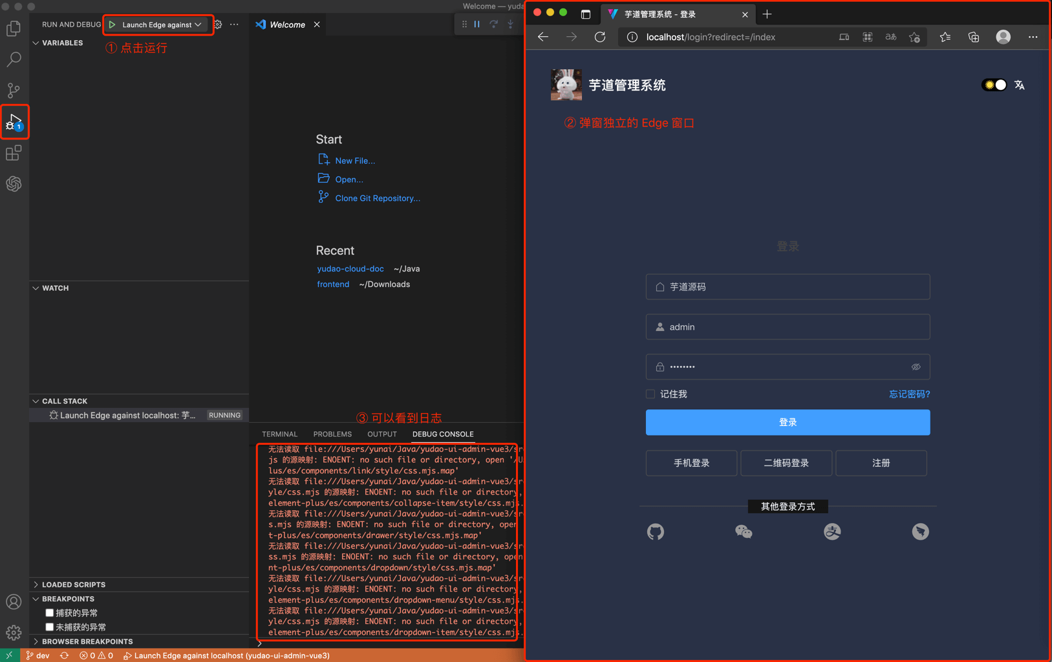
Task: Check the 捕获的异常 breakpoint option
Action: pyautogui.click(x=49, y=612)
